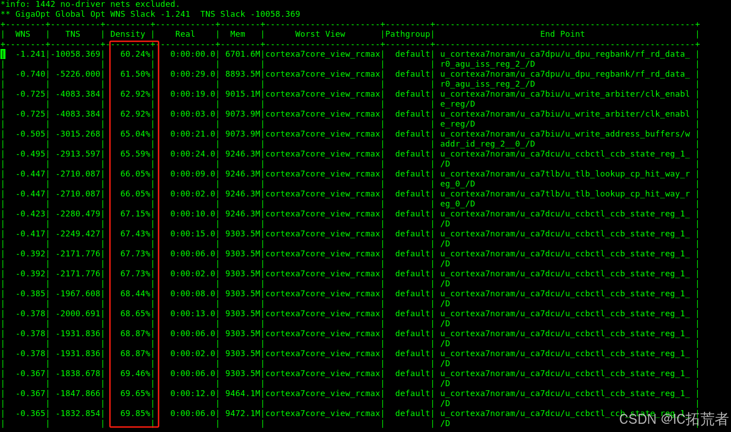The image size is (731, 432).
Task: Click TNS cell -10058.369 in the table row
Action: click(76, 54)
